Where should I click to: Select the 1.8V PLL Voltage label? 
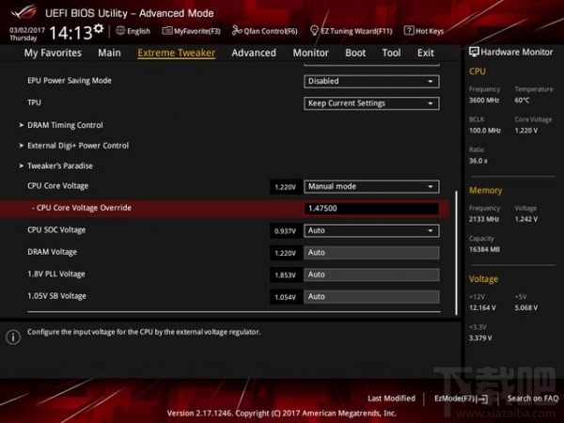click(x=56, y=274)
